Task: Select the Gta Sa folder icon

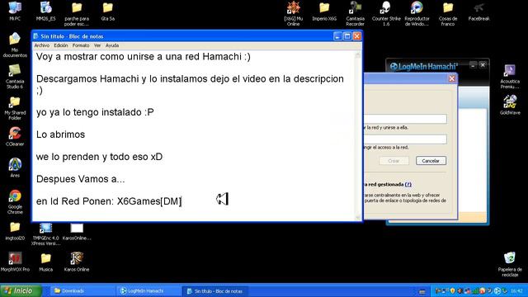Action: [x=108, y=11]
